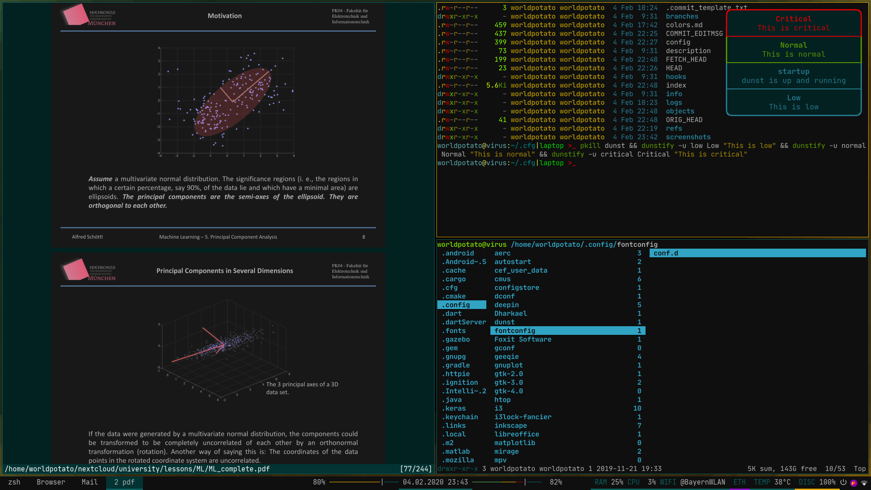Screen dimensions: 871x490
Task: Open the WiFi signal tray icon
Action: [864, 483]
